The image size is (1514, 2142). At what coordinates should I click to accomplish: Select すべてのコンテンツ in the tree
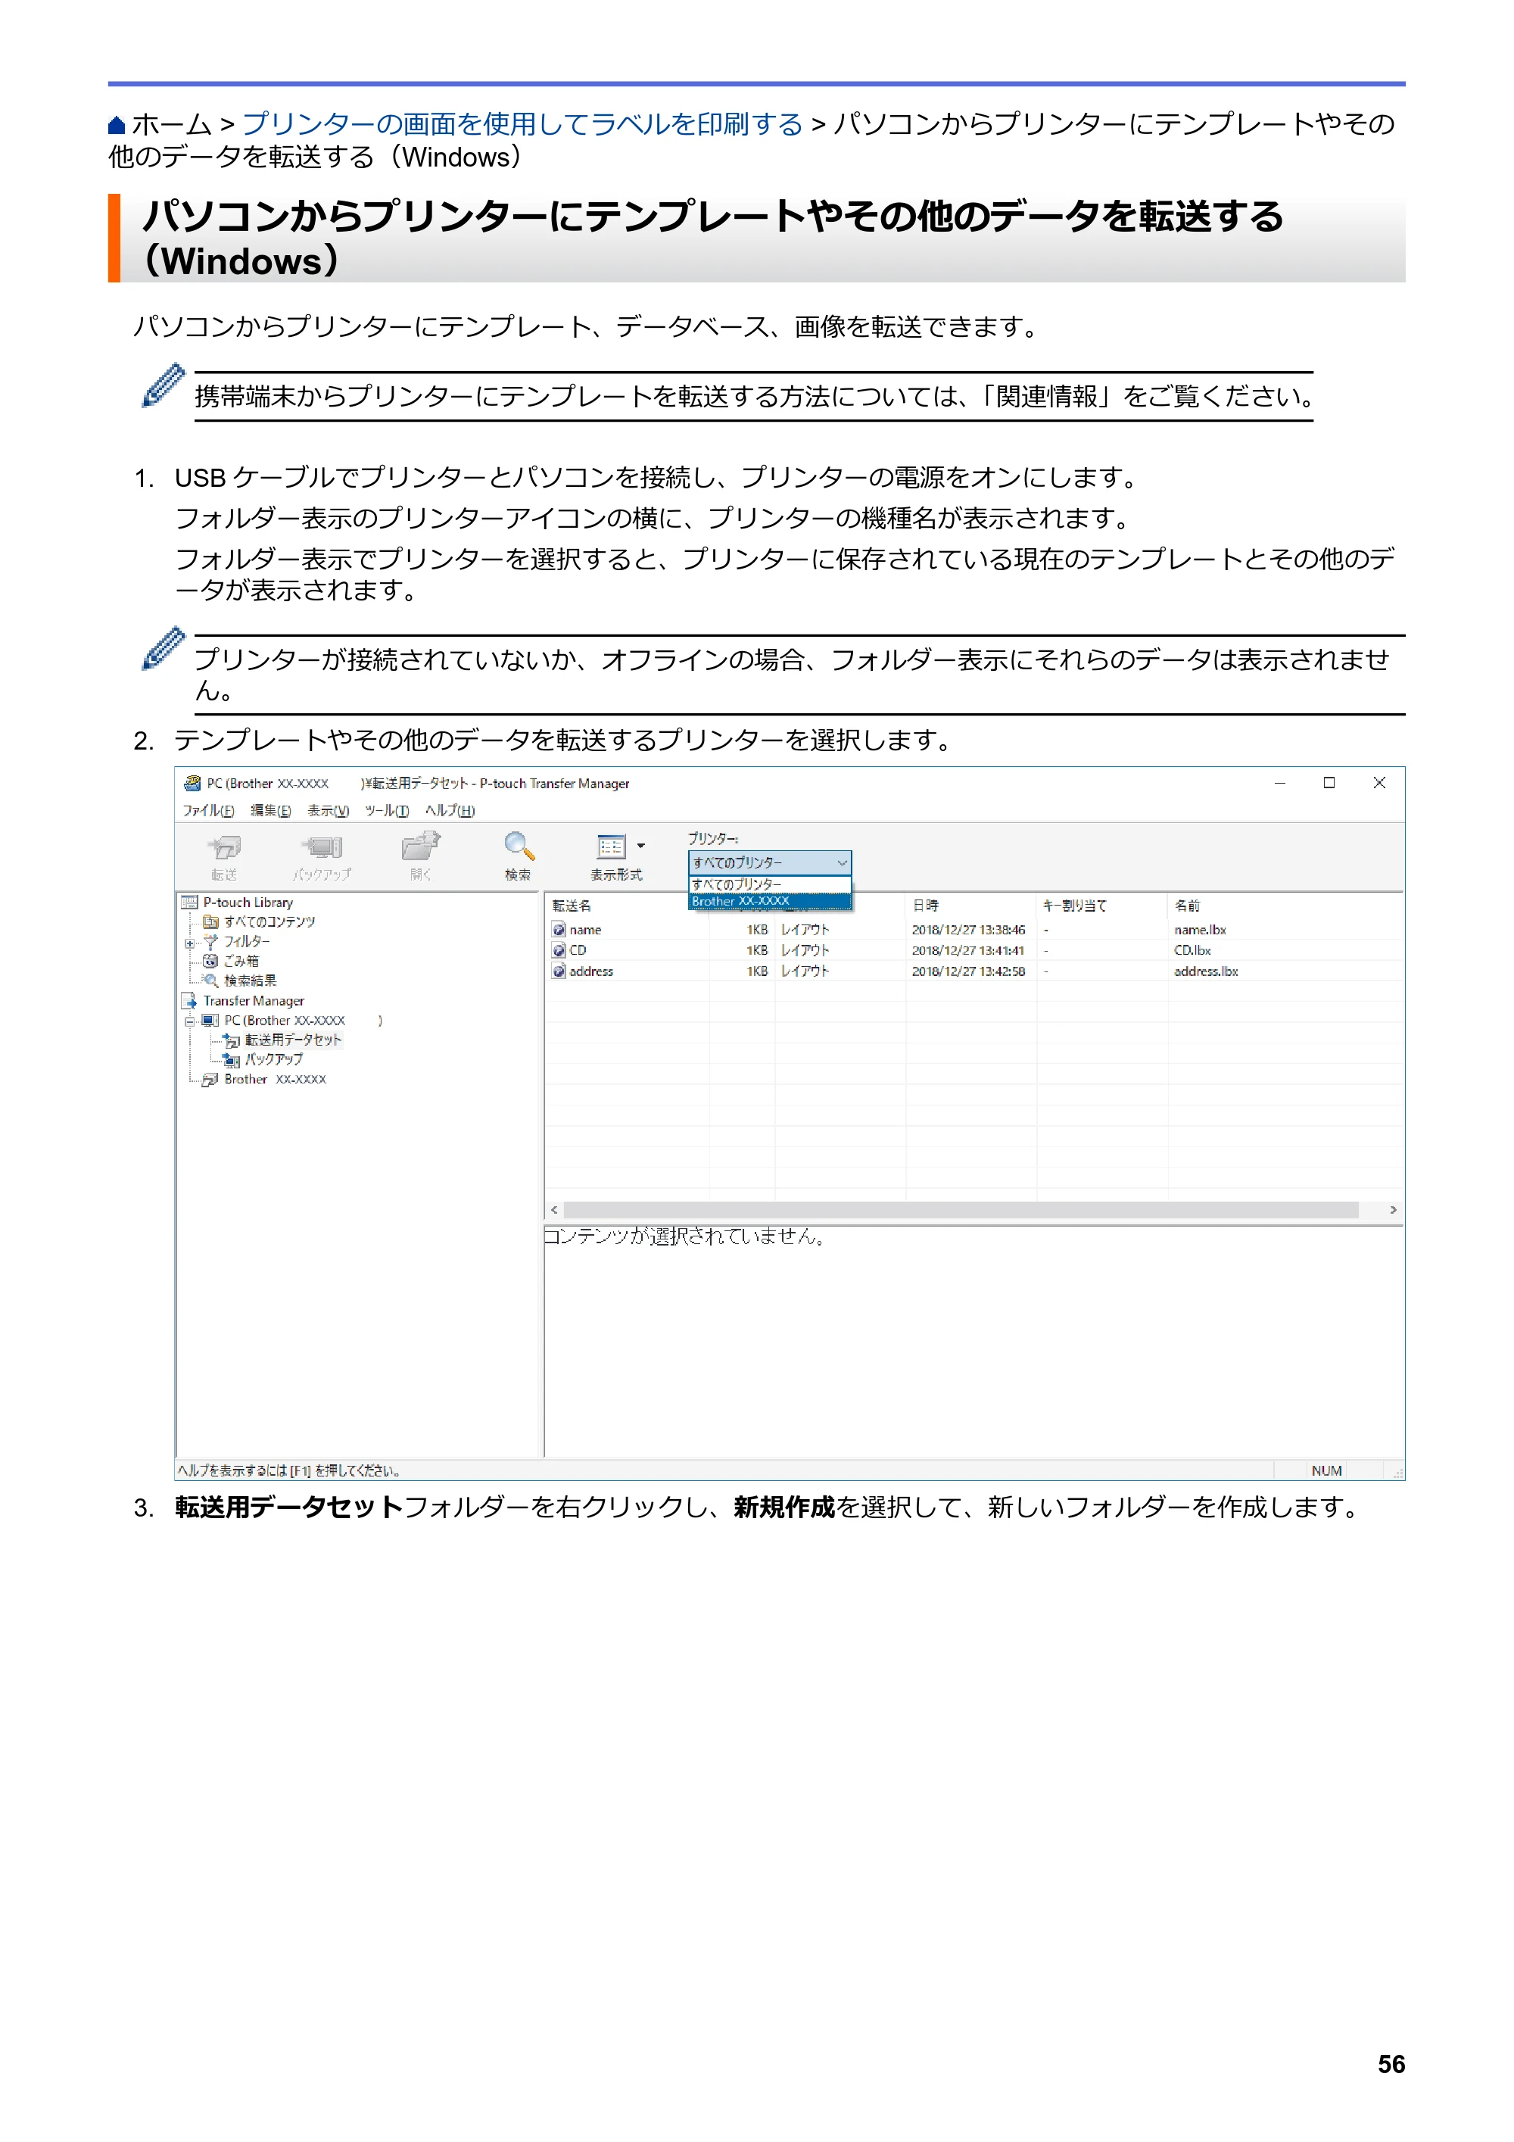coord(269,921)
